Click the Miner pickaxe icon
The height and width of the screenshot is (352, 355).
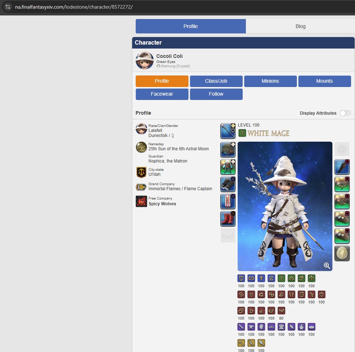pos(241,343)
